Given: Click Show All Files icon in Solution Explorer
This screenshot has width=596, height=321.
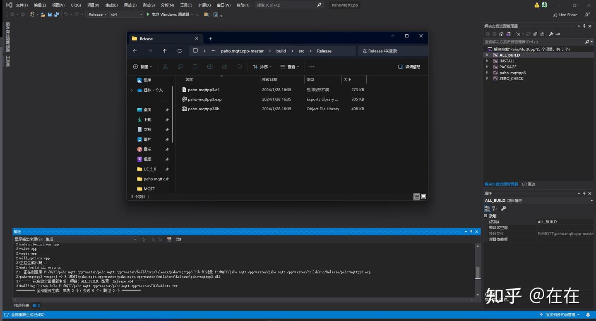Looking at the screenshot, I should click(x=542, y=34).
